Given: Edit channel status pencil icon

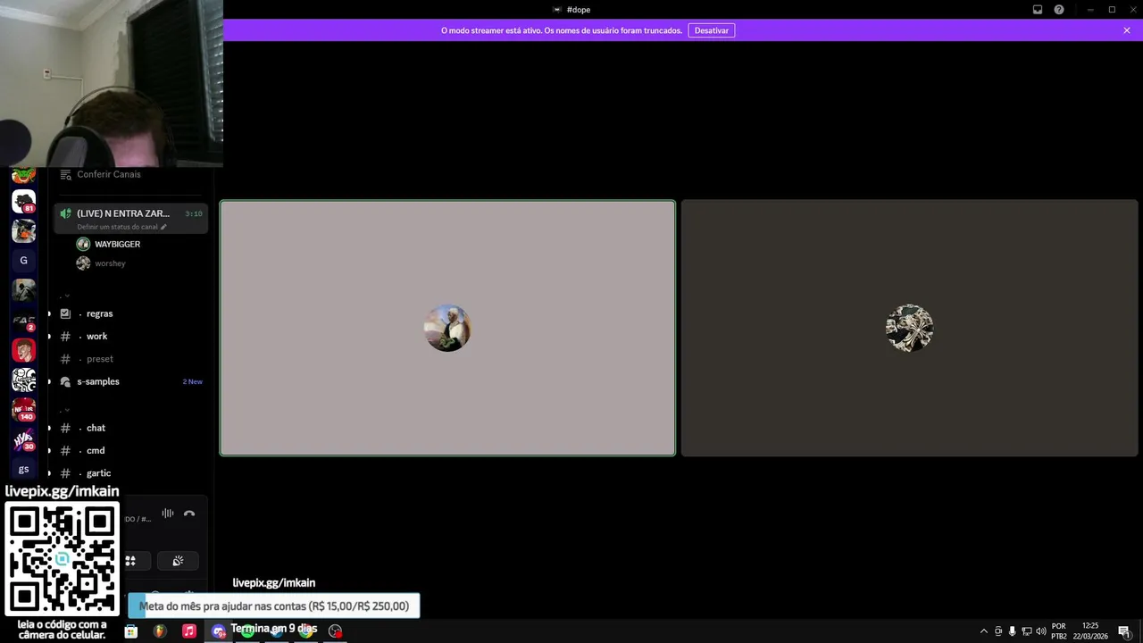Looking at the screenshot, I should [163, 227].
